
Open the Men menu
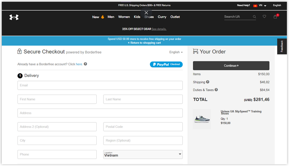click(111, 17)
